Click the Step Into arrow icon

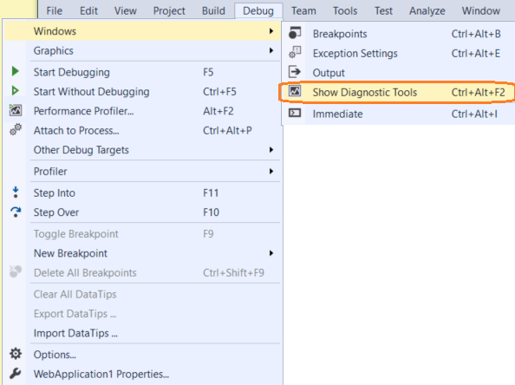pos(15,192)
